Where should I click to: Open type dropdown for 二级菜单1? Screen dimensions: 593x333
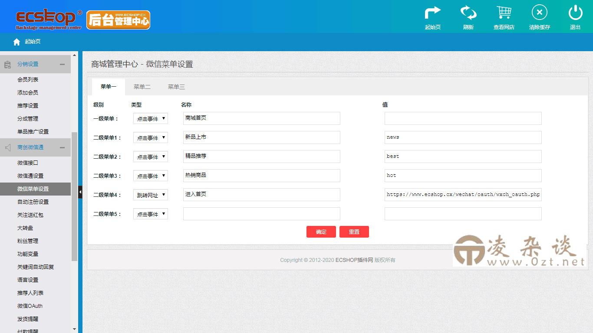(x=151, y=137)
